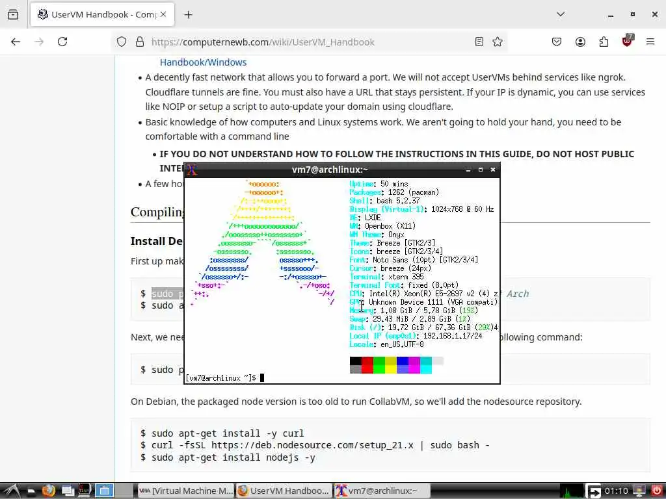Image resolution: width=666 pixels, height=499 pixels.
Task: Click the green color block in terminal
Action: (379, 365)
